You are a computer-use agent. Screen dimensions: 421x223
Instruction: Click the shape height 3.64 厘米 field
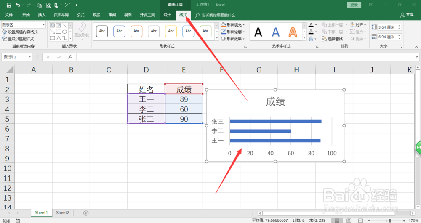(388, 27)
